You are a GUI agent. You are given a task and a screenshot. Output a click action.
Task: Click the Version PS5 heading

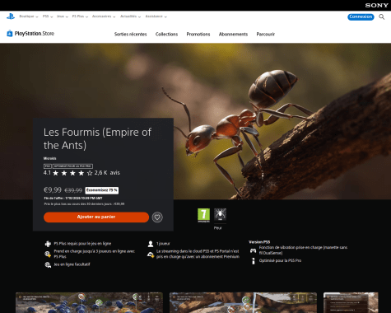[259, 242]
